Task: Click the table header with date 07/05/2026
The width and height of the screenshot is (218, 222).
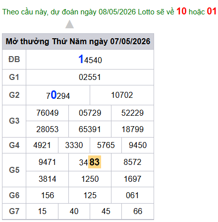Action: (x=78, y=41)
